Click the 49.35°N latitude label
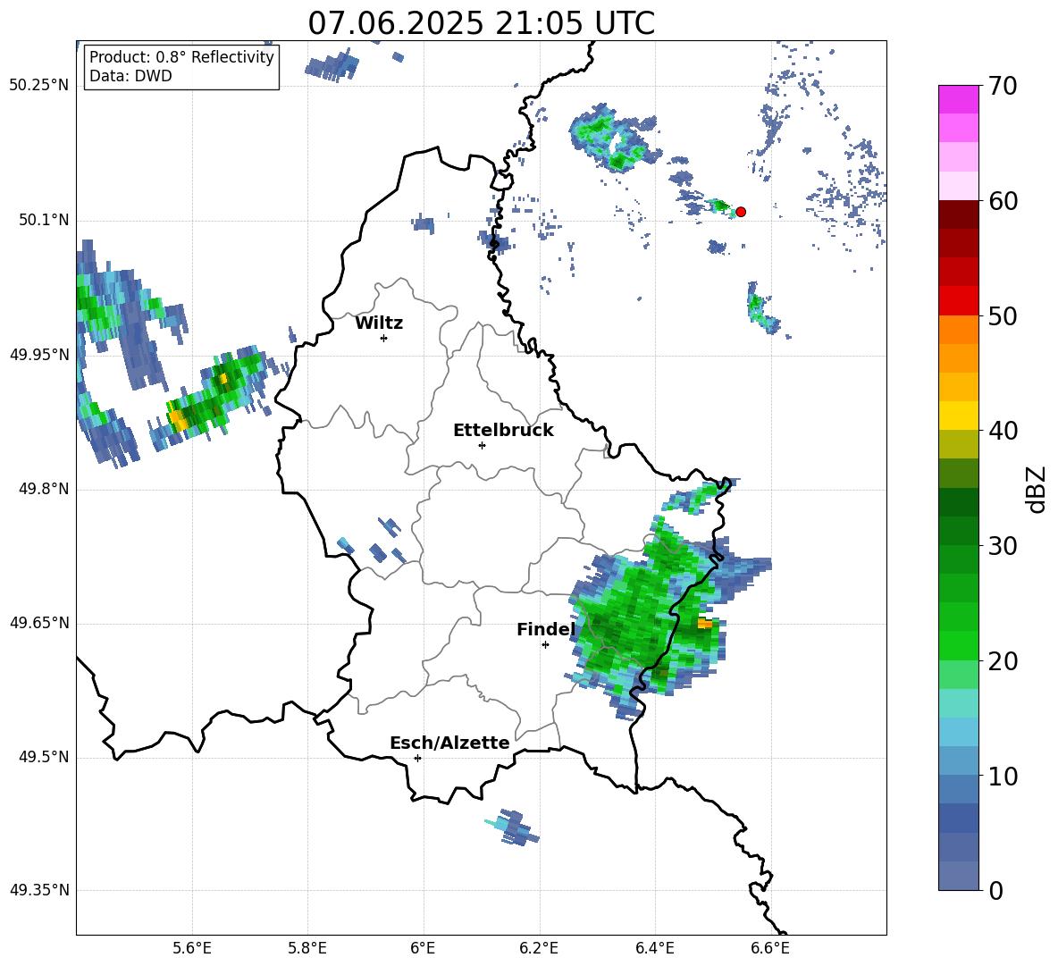The width and height of the screenshot is (1058, 966). point(39,890)
